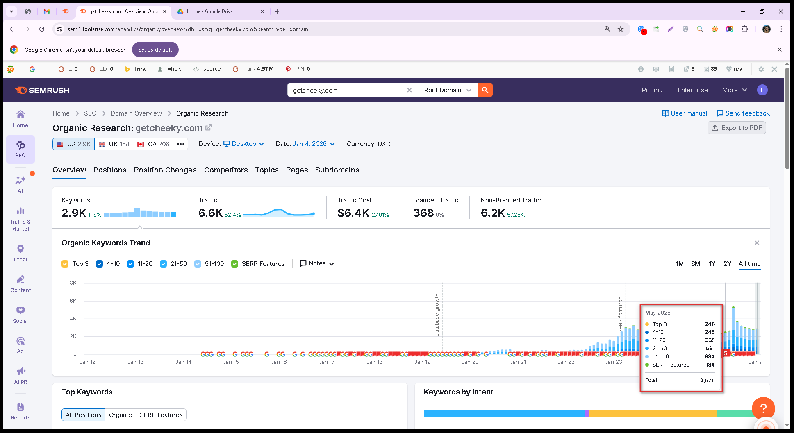Open the Social sidebar section
Image resolution: width=794 pixels, height=433 pixels.
click(20, 314)
